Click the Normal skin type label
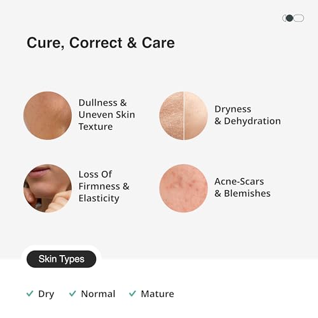 point(98,294)
